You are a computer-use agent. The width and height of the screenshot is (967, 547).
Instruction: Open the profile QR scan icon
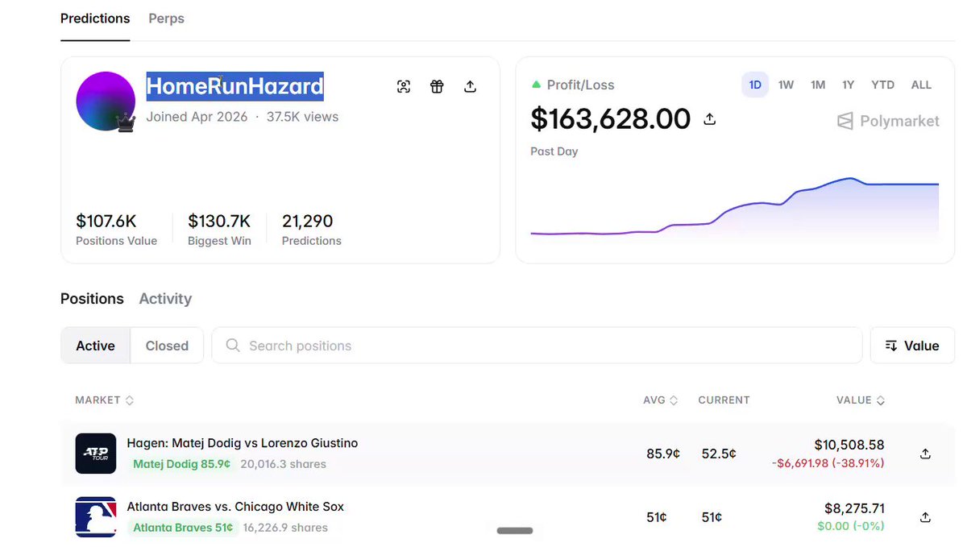[404, 87]
